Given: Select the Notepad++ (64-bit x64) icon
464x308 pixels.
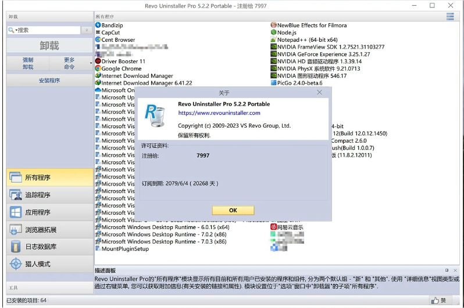Looking at the screenshot, I should (273, 40).
